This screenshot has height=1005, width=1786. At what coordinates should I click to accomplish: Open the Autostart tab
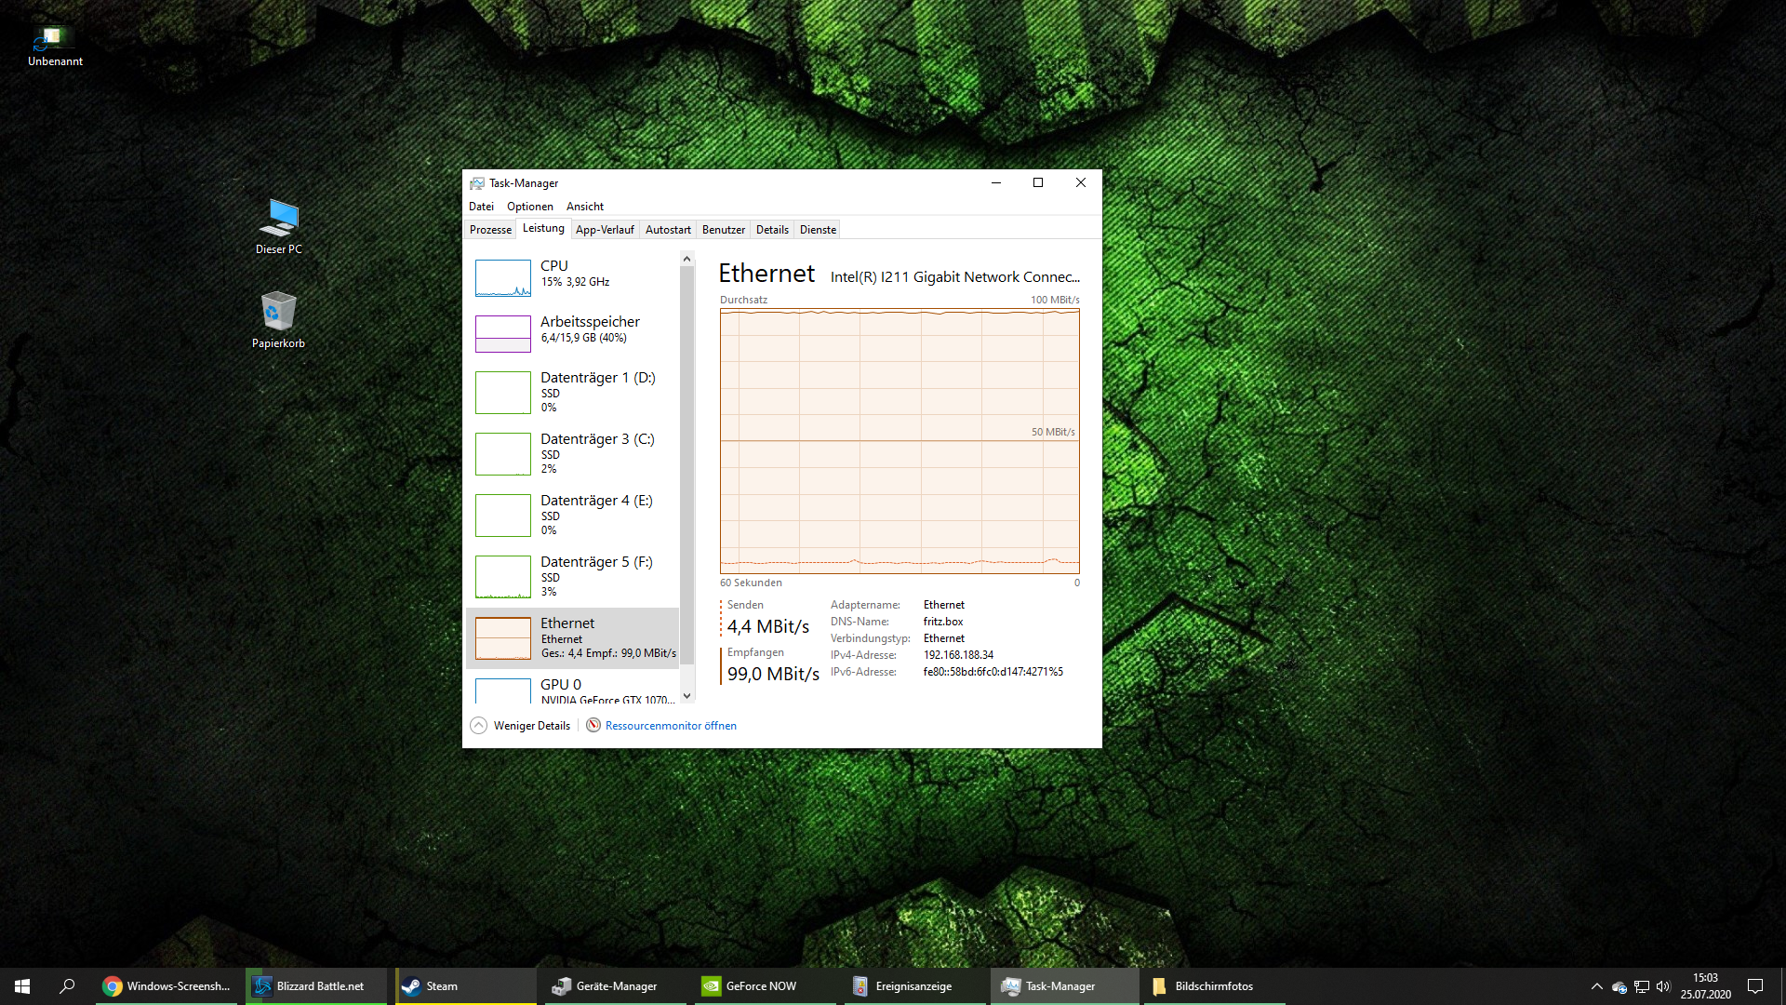point(668,230)
